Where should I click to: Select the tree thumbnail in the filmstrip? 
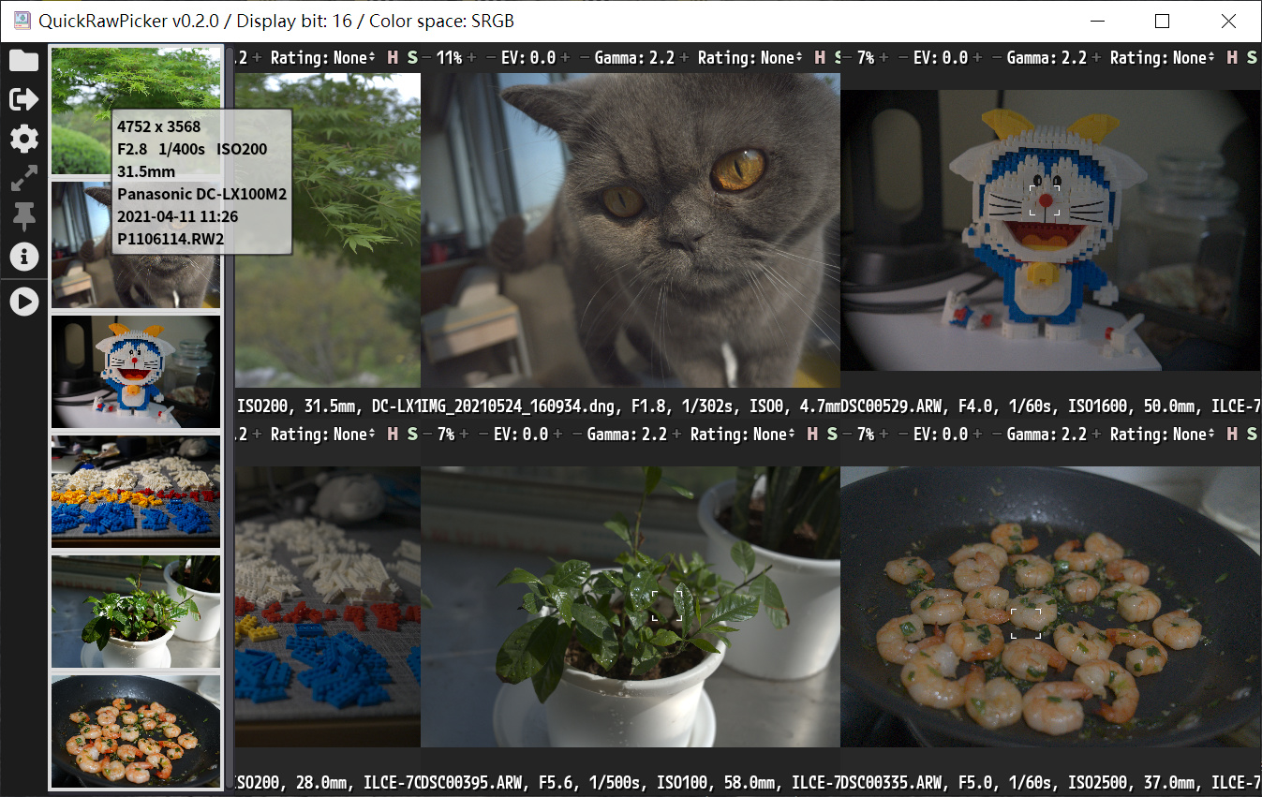(136, 111)
